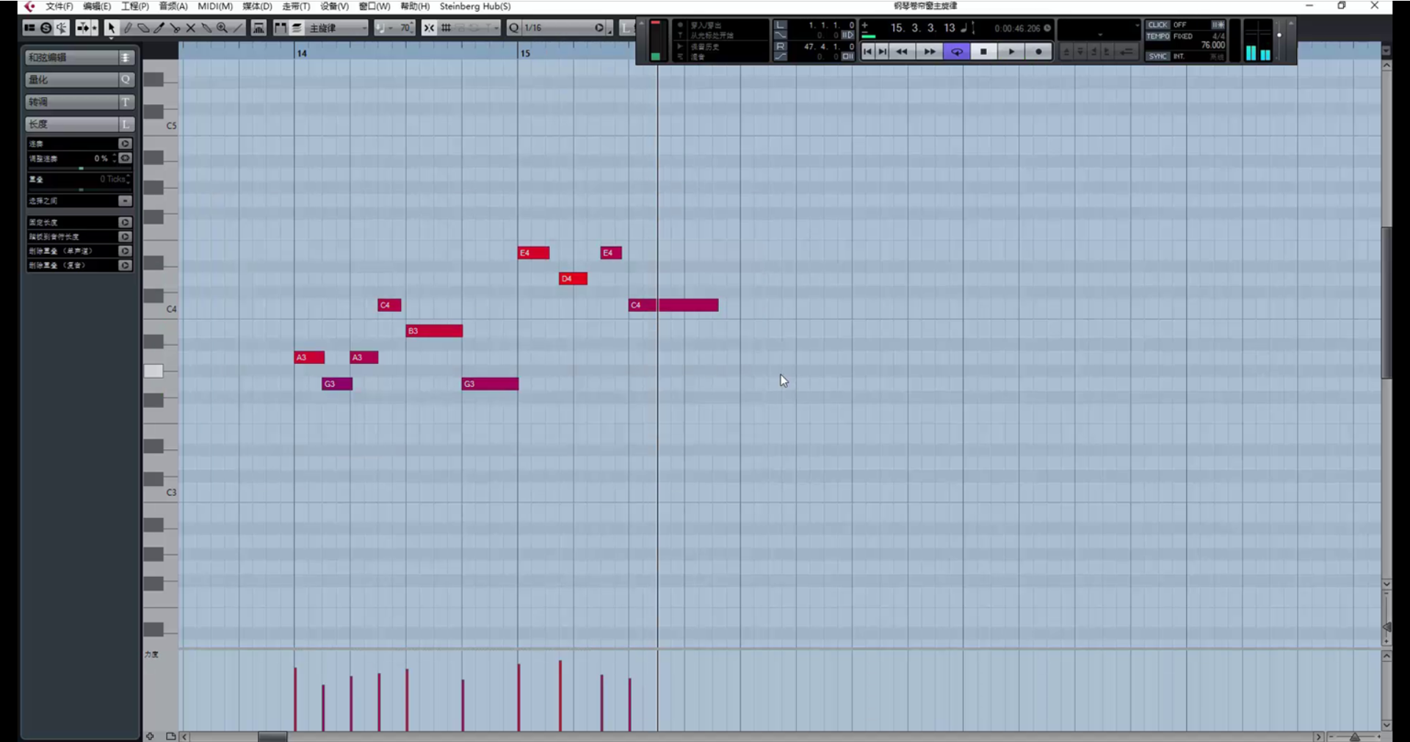Select the Split scissors tool

tap(175, 28)
